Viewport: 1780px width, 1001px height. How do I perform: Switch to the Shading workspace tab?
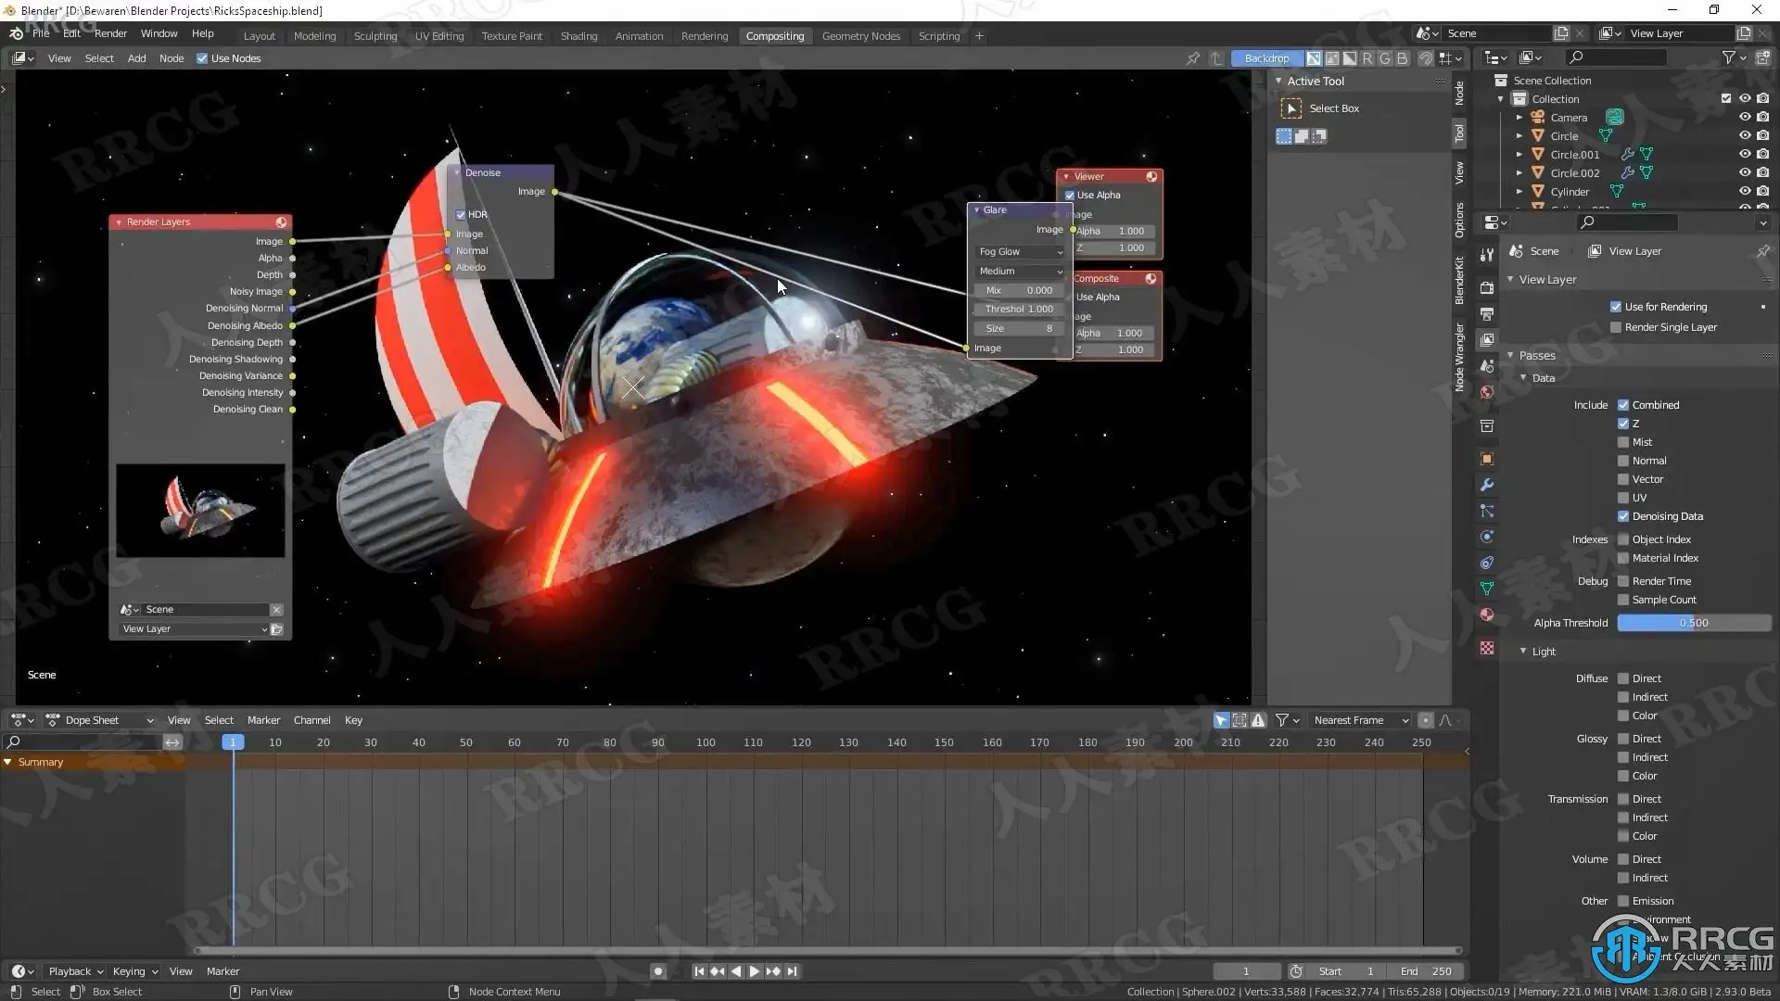click(x=578, y=36)
